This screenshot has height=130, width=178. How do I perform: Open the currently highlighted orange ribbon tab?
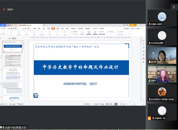click(x=53, y=29)
